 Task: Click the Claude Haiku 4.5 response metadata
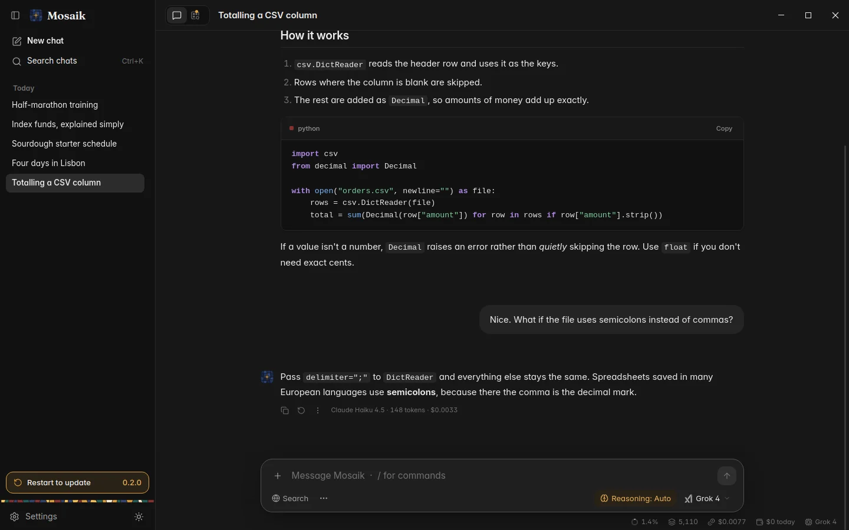coord(394,410)
